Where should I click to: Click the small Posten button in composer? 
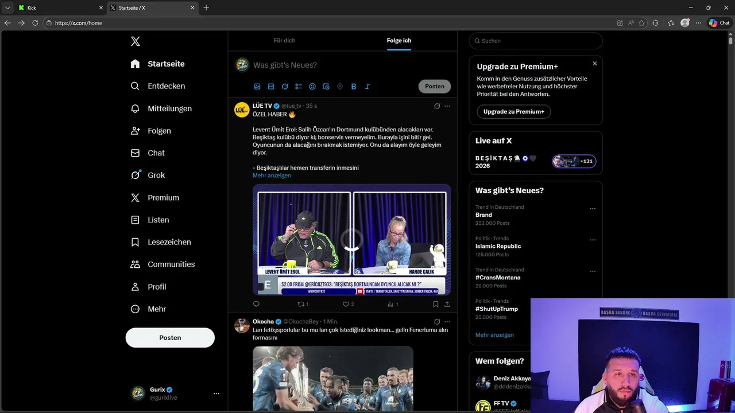coord(435,87)
